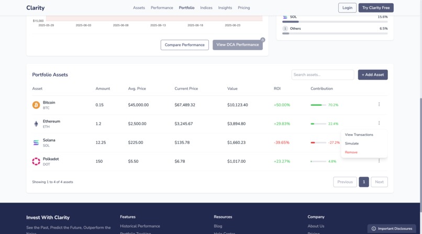Click the lock badge on View DCA Performance
The width and height of the screenshot is (422, 234).
coord(263,40)
